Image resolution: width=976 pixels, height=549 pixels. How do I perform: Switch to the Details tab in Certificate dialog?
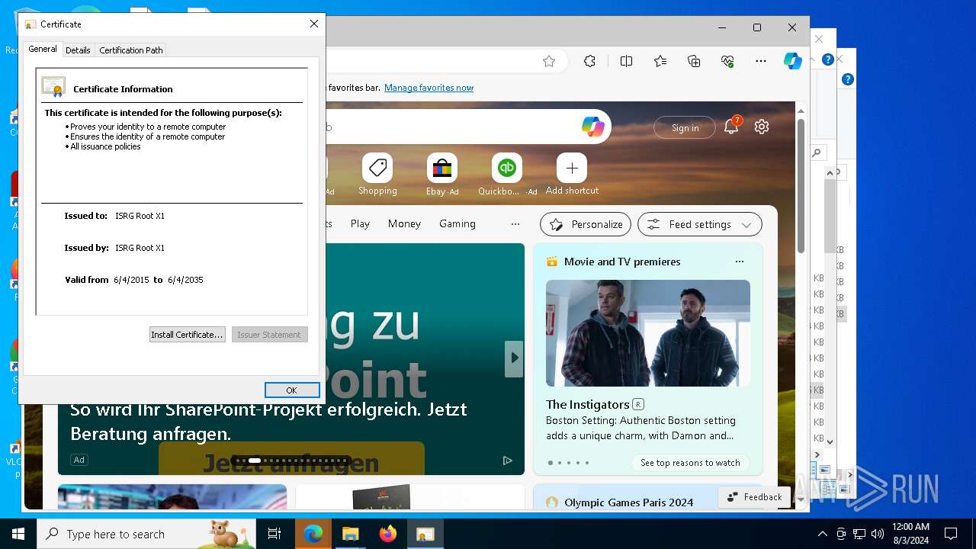(x=78, y=50)
